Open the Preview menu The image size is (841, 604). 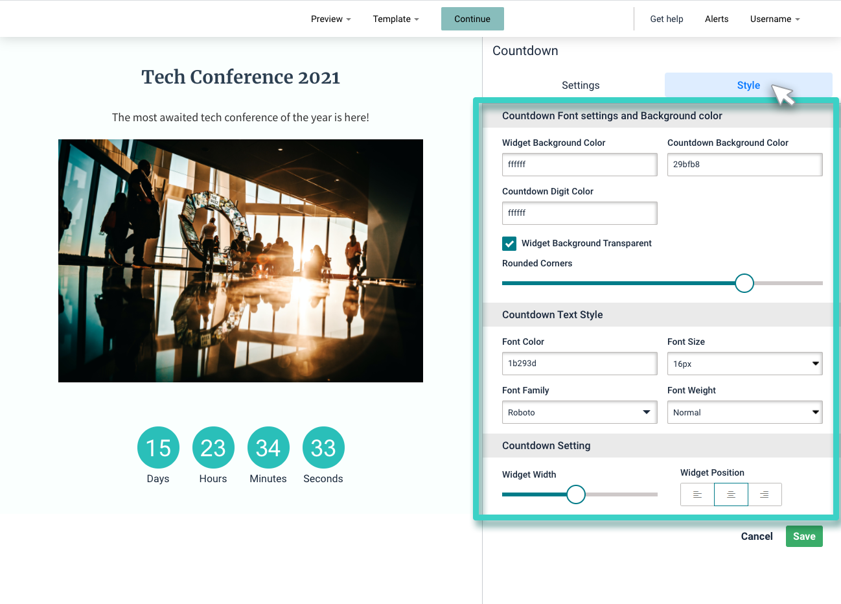[x=330, y=19]
